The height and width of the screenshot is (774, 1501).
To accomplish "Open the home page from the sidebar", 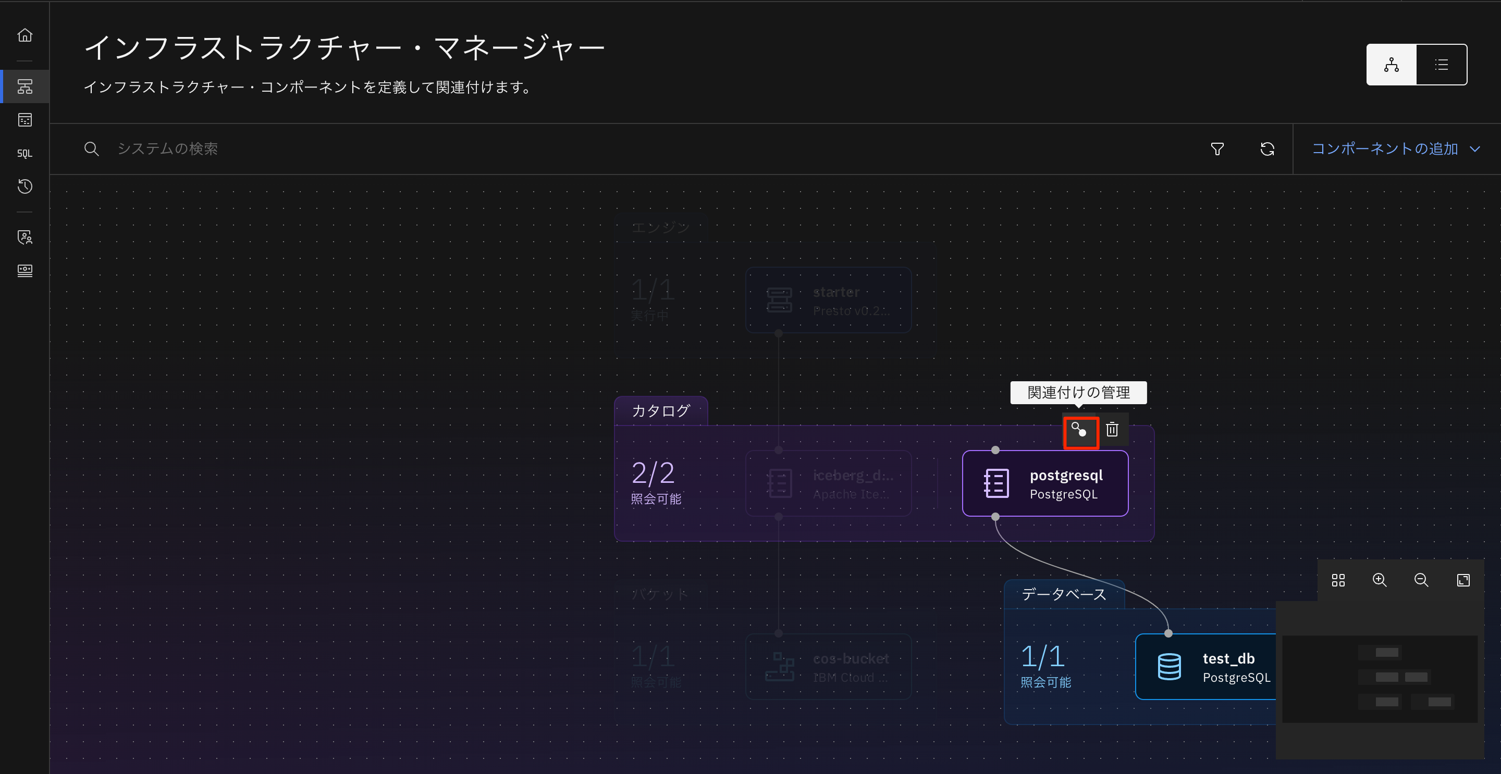I will pyautogui.click(x=26, y=35).
